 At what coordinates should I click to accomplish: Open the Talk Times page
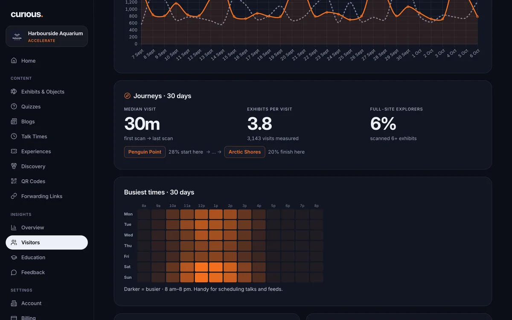pos(47,137)
